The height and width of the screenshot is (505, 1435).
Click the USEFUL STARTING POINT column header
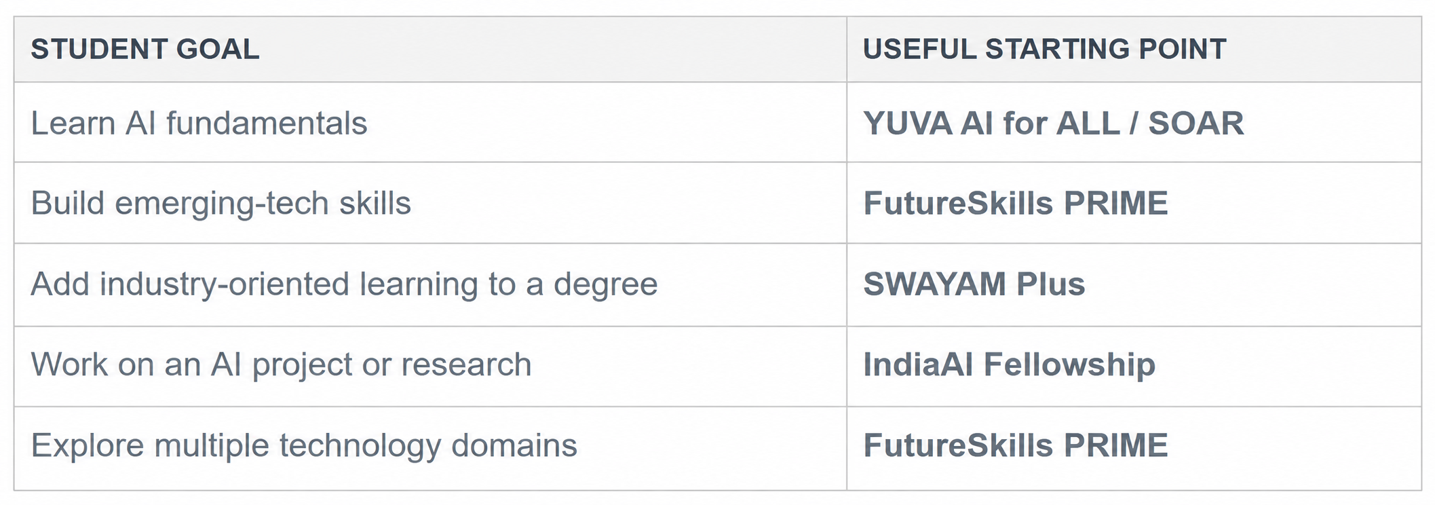point(1134,50)
